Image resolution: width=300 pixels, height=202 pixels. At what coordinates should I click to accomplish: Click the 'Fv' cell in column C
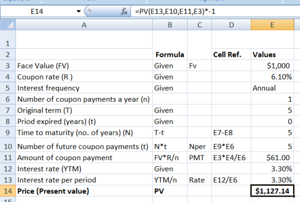(199, 65)
